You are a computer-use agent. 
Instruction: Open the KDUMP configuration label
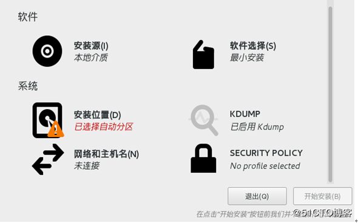[x=245, y=114]
